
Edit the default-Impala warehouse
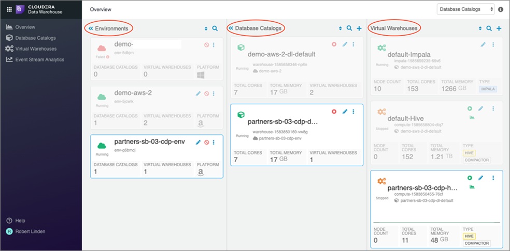coord(483,45)
